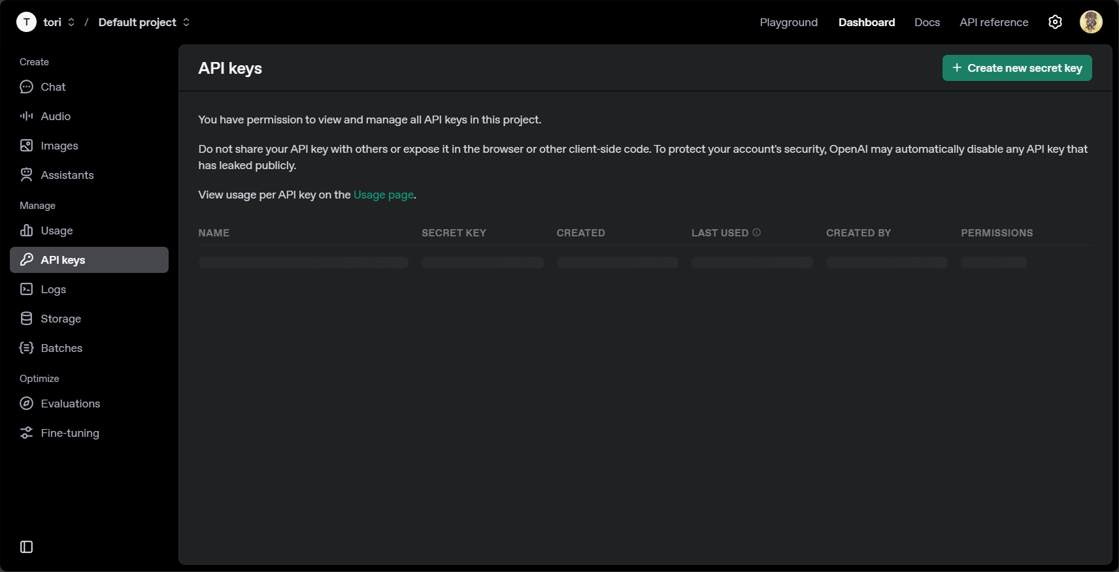Click the Logs terminal icon
This screenshot has height=572, width=1119.
(x=26, y=289)
